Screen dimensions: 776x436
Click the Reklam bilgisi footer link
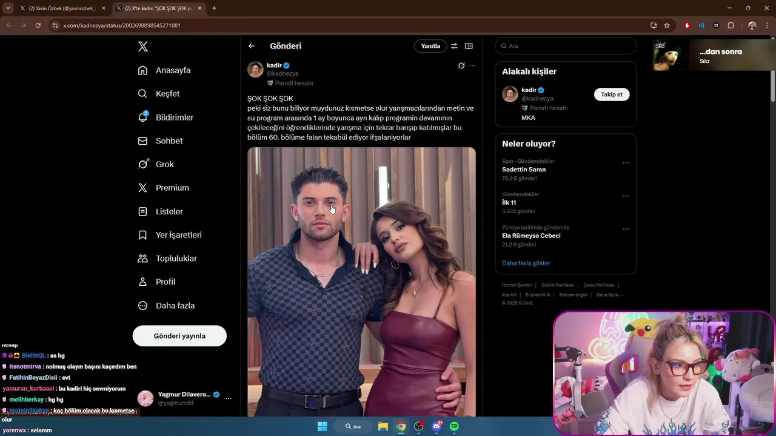click(574, 295)
